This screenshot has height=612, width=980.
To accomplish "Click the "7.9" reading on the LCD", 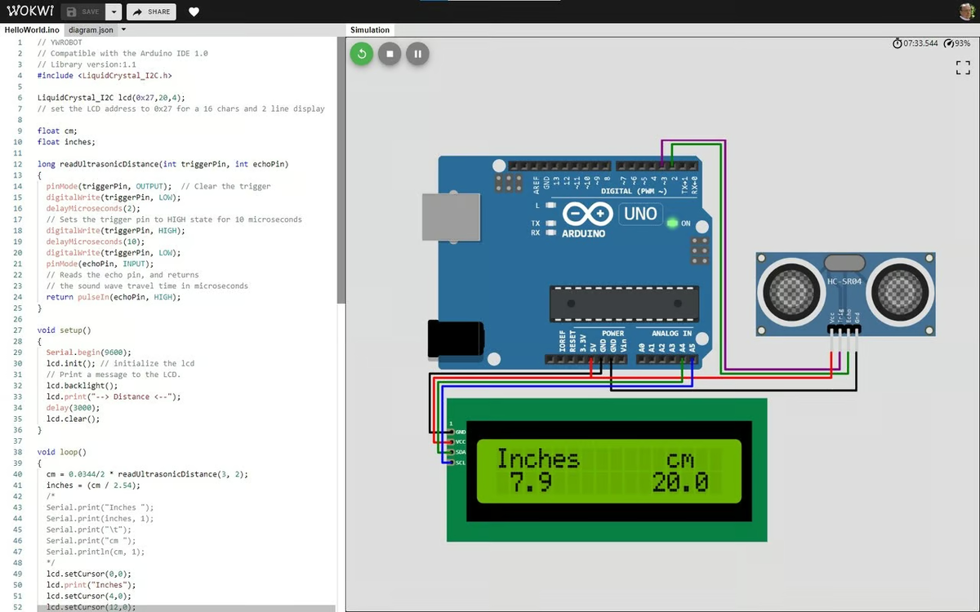I will (x=532, y=483).
